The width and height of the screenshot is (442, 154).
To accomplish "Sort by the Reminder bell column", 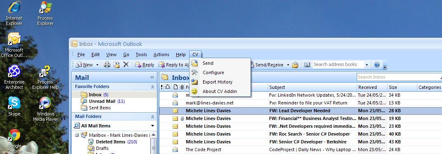I will (167, 87).
